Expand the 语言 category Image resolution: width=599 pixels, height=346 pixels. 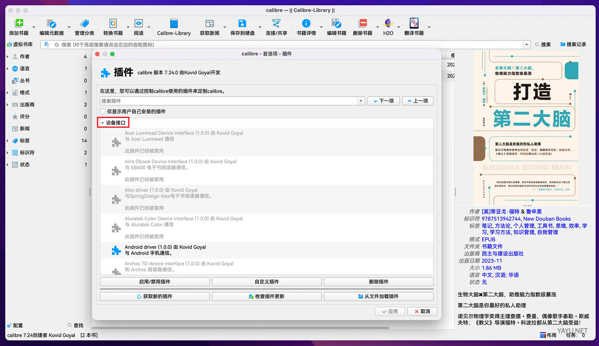point(8,69)
